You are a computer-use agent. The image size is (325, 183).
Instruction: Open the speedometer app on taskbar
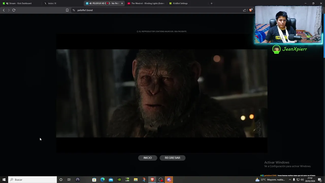click(78, 180)
